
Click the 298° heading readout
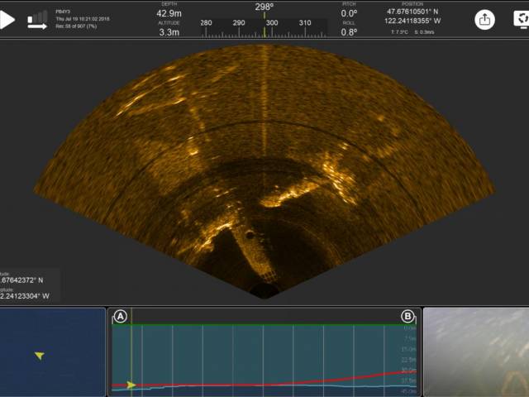coord(264,7)
